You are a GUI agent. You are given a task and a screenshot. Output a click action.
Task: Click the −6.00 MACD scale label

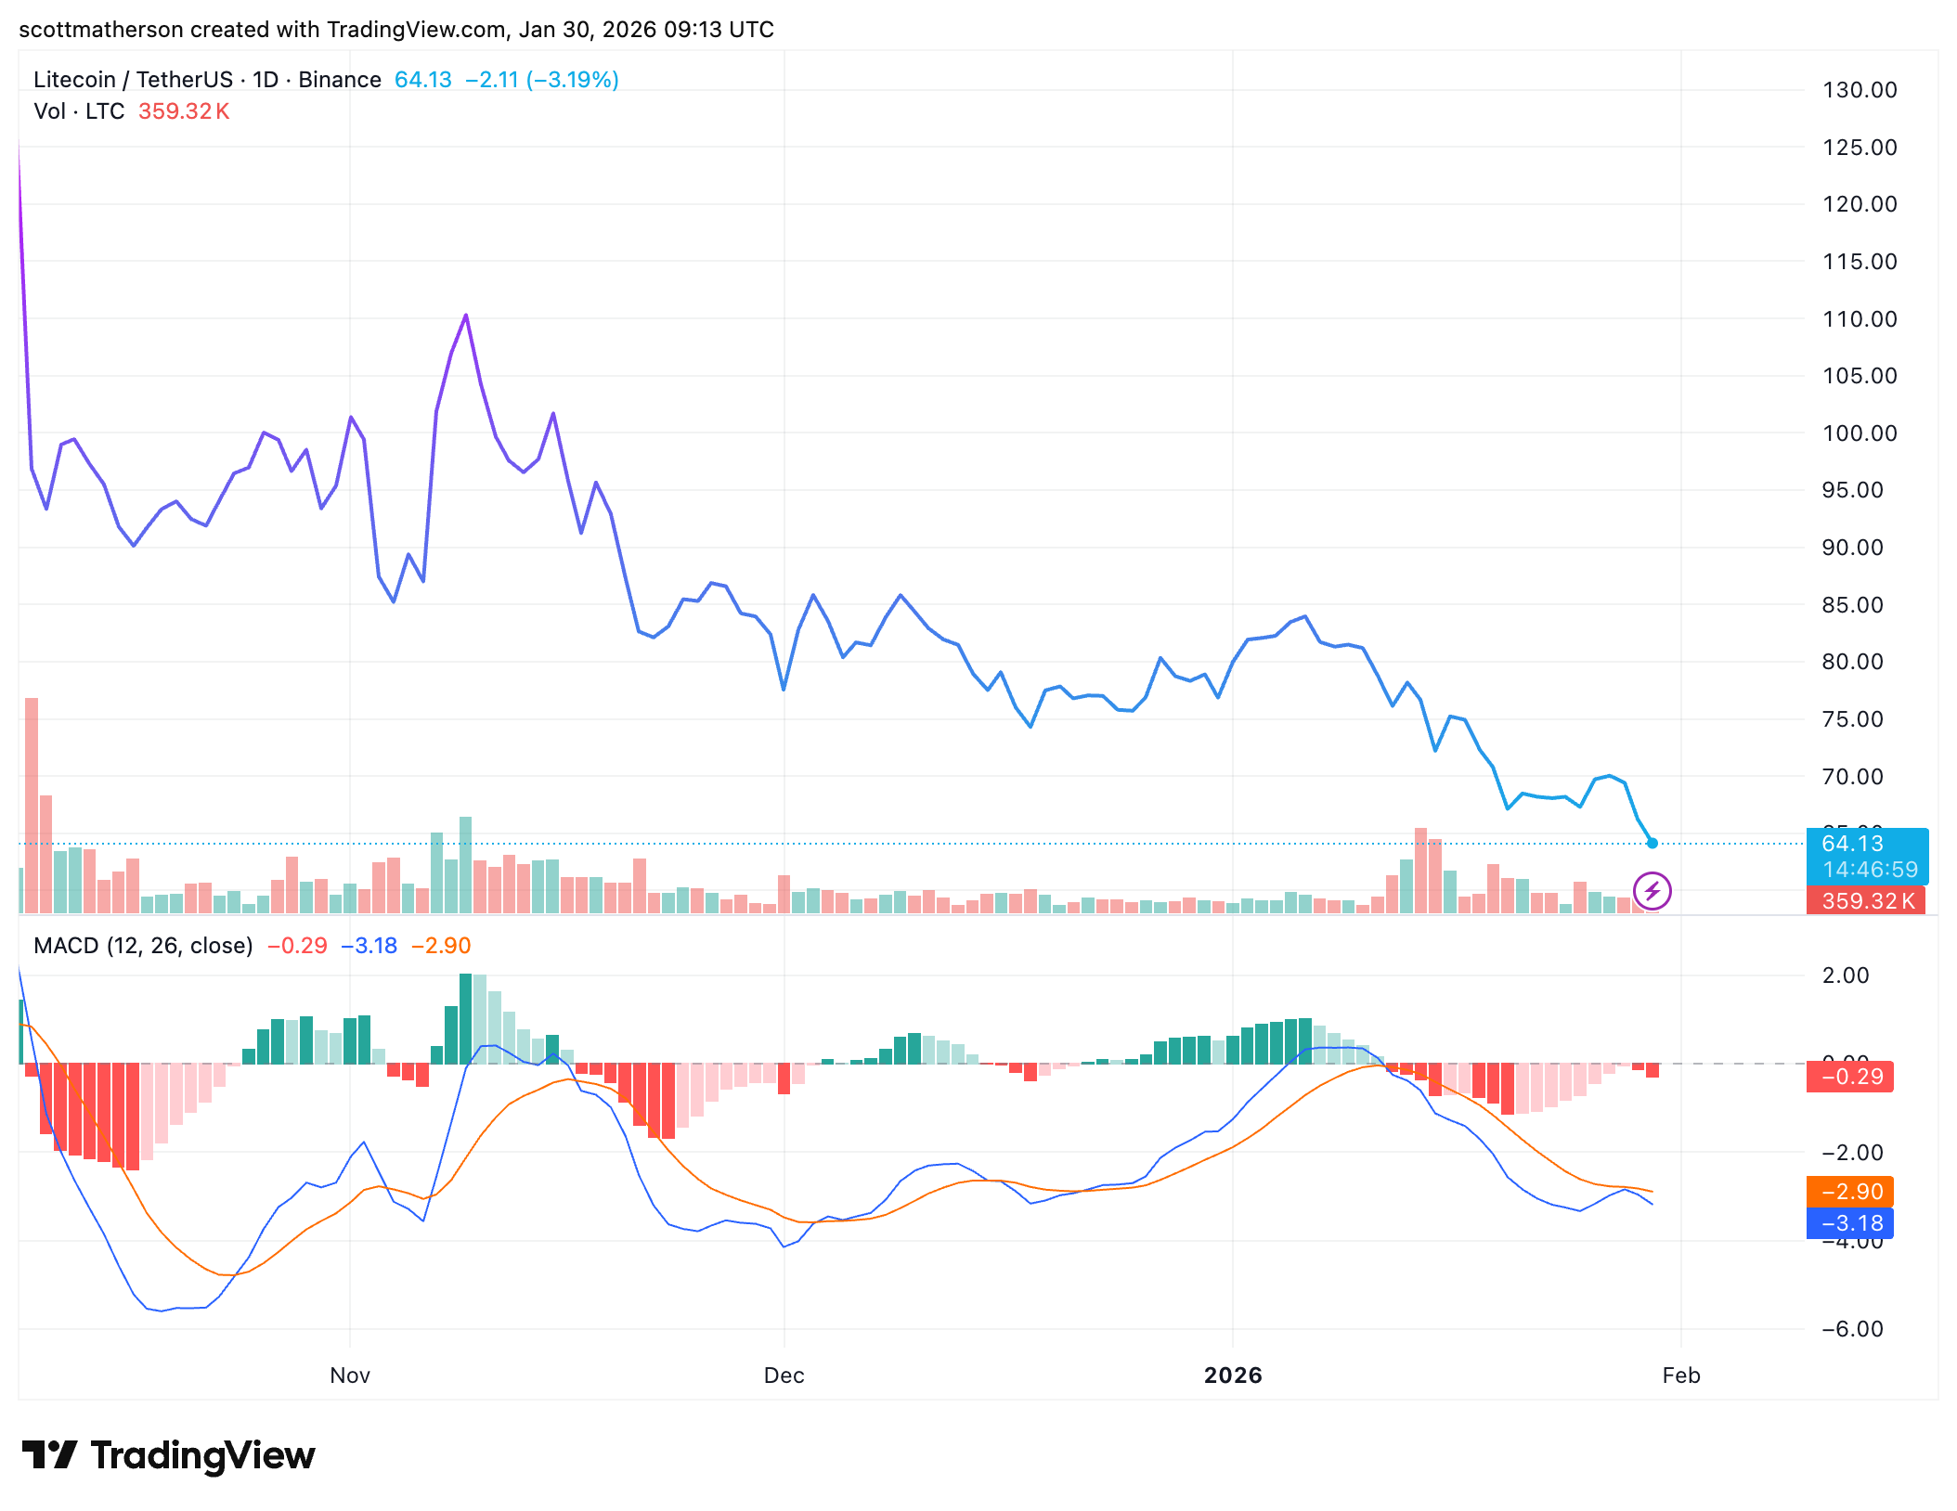tap(1852, 1329)
